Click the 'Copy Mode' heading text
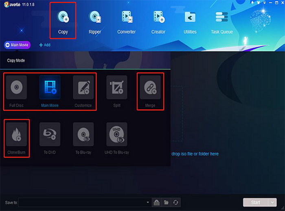This screenshot has width=285, height=211. [16, 60]
